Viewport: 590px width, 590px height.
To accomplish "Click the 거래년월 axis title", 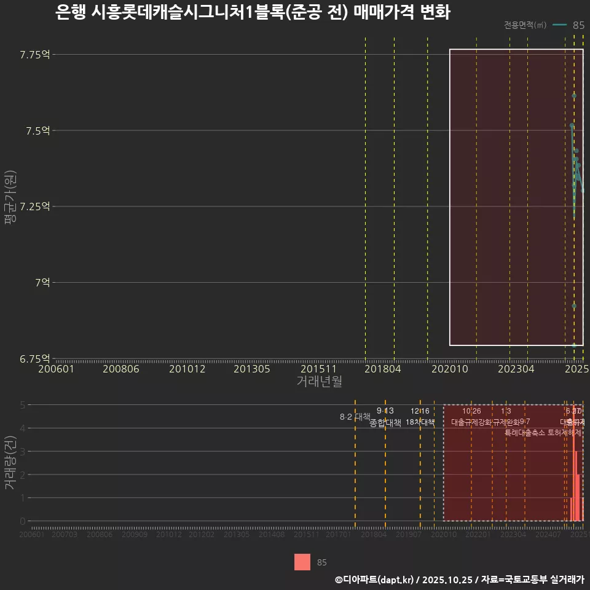I will (320, 382).
